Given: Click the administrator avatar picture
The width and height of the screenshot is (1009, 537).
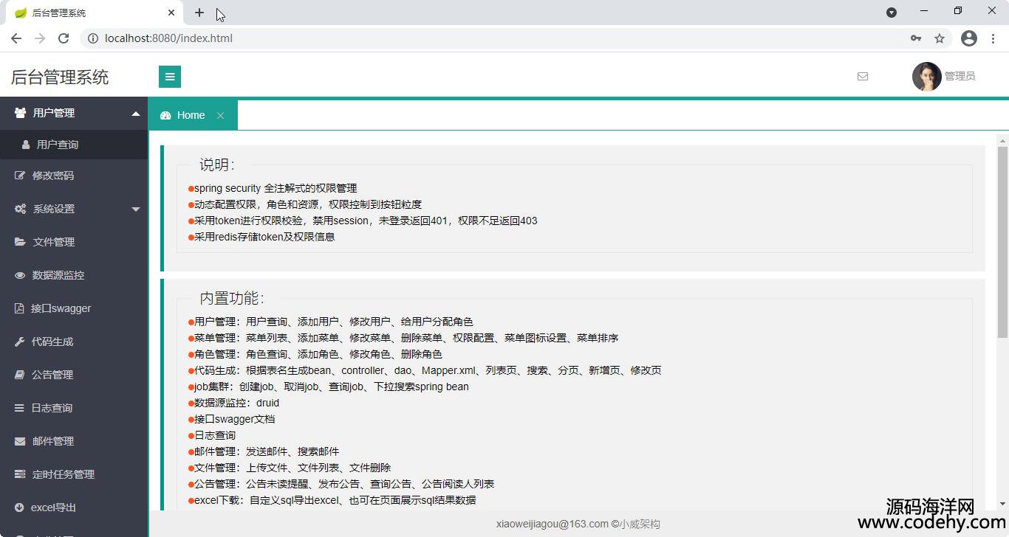Looking at the screenshot, I should coord(926,77).
